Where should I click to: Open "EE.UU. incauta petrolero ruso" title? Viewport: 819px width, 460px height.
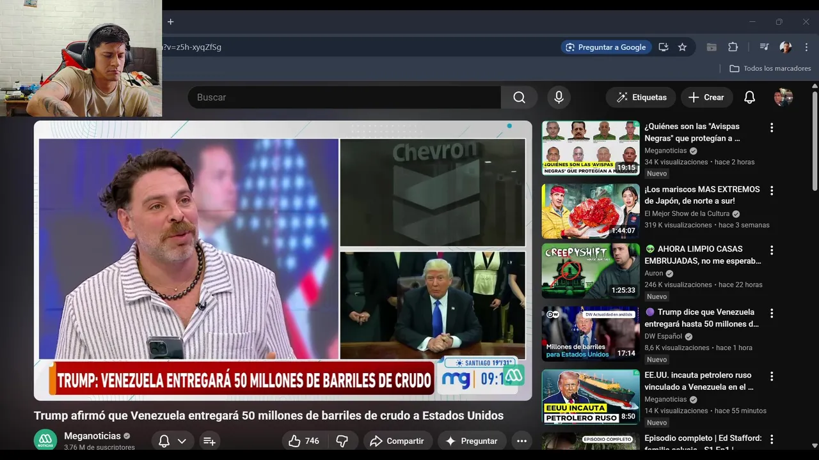(x=699, y=381)
